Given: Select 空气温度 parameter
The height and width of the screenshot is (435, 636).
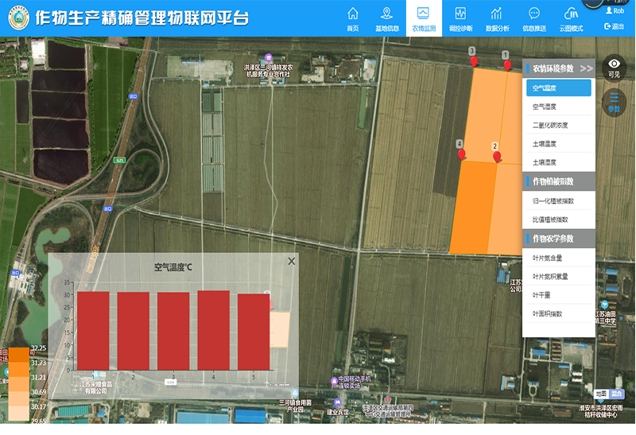Looking at the screenshot, I should point(559,88).
